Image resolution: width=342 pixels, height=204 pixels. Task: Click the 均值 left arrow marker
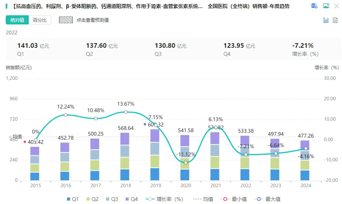coord(10,137)
